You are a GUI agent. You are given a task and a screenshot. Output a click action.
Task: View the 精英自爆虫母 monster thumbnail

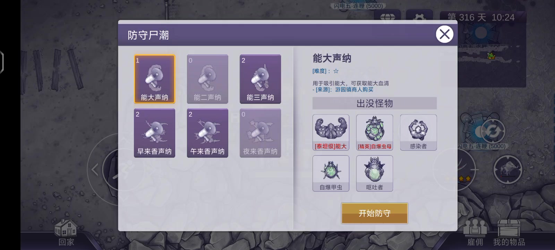pos(375,132)
